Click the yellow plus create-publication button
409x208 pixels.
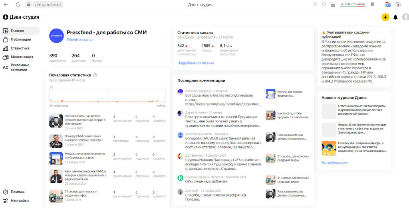(385, 17)
